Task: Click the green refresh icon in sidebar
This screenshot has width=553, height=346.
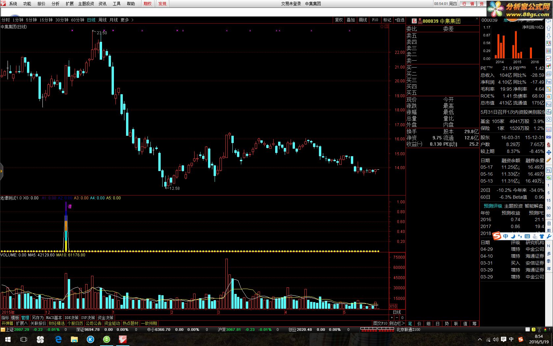Action: (x=549, y=178)
